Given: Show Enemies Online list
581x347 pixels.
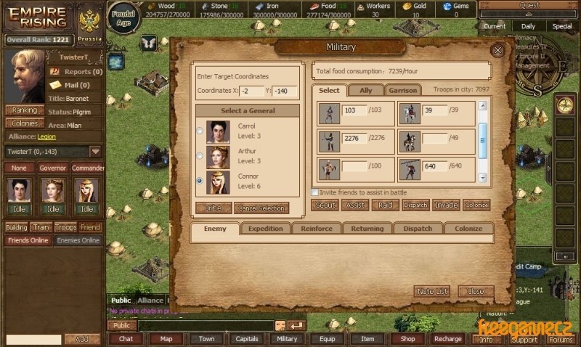Looking at the screenshot, I should point(78,240).
